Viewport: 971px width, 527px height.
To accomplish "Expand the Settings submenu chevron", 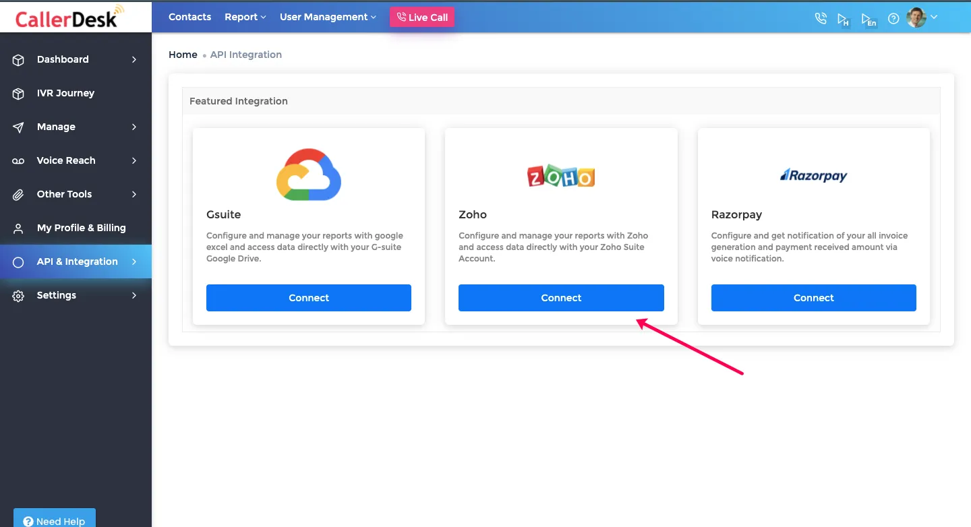I will [134, 295].
